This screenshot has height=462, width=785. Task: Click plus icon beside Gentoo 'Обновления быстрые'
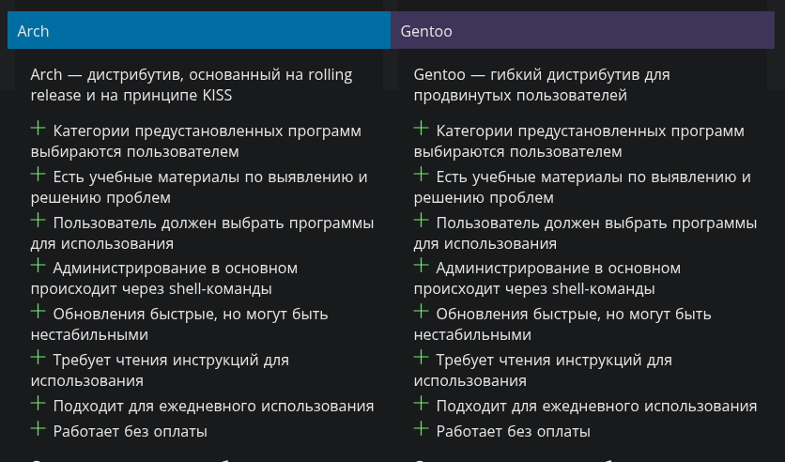click(x=421, y=312)
